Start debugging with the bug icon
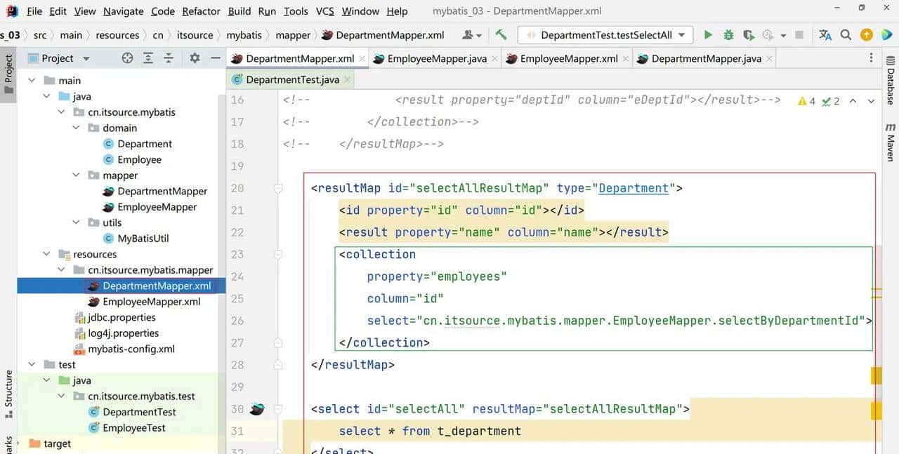 (728, 35)
